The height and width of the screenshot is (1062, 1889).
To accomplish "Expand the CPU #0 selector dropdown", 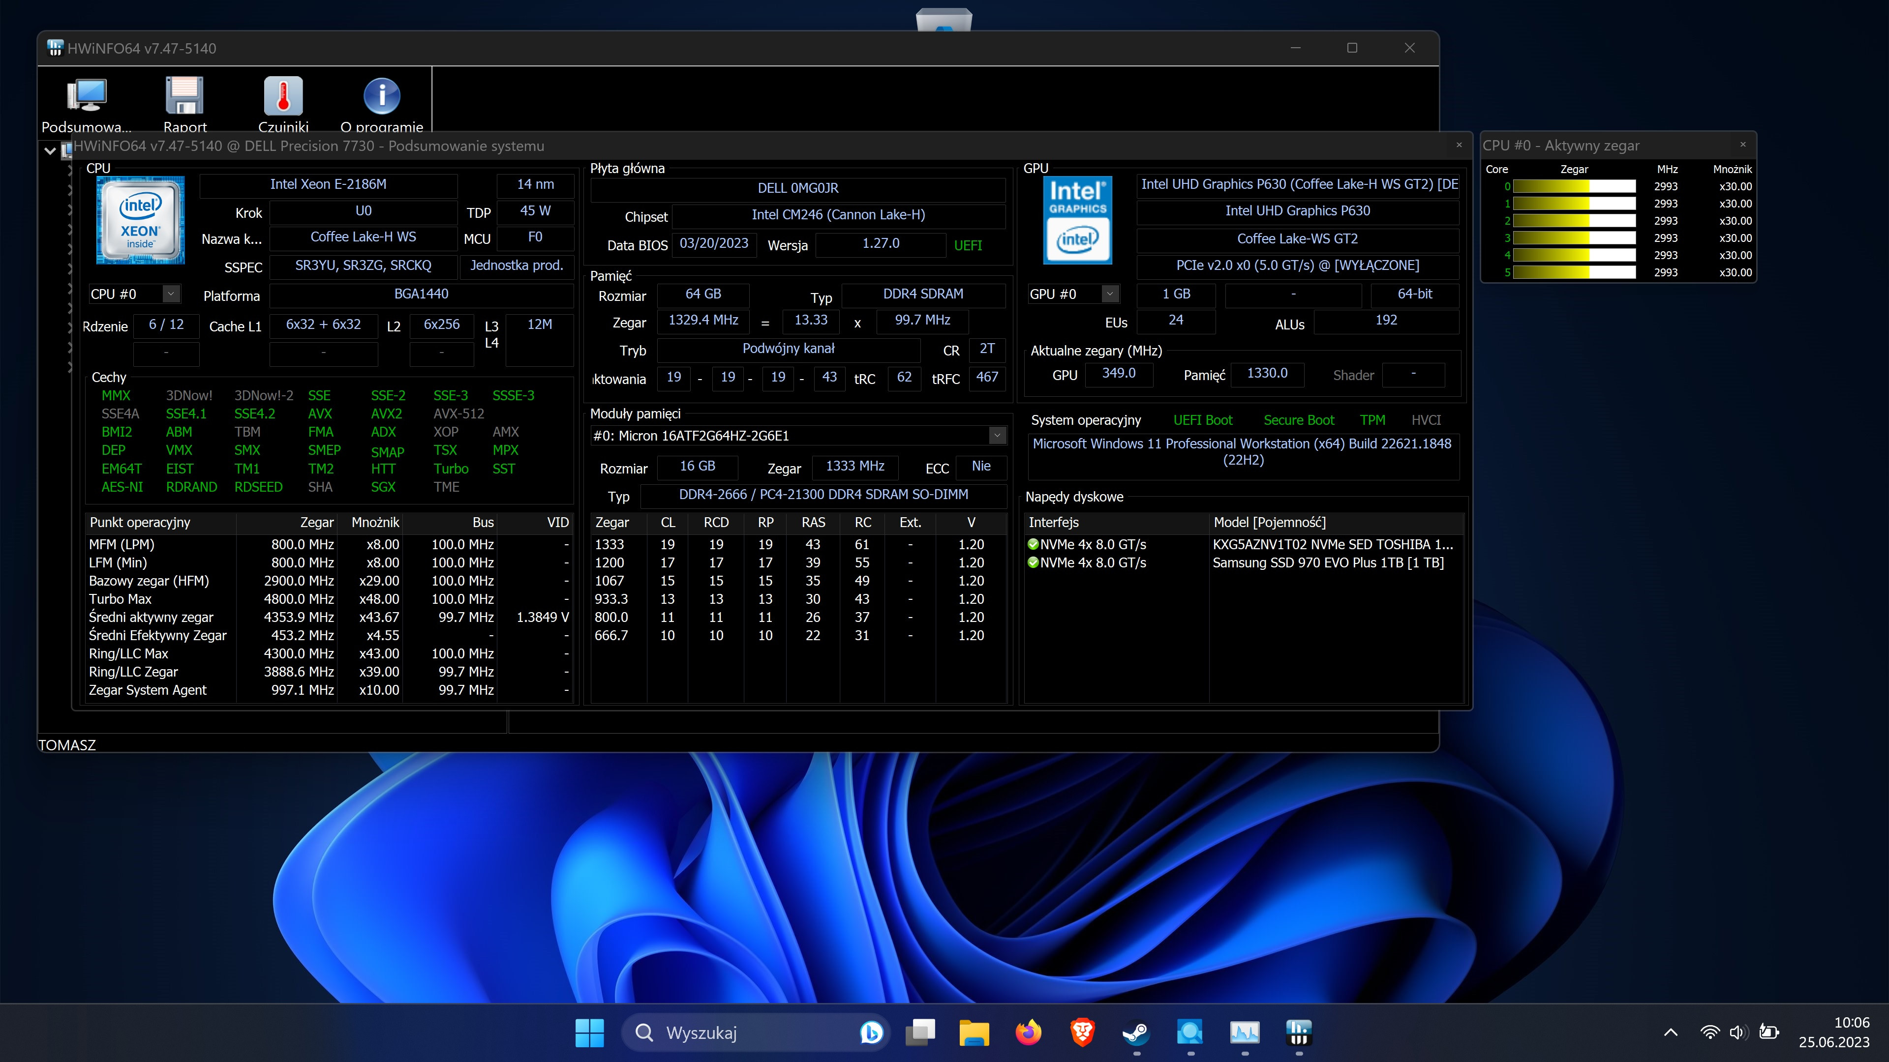I will (x=171, y=294).
